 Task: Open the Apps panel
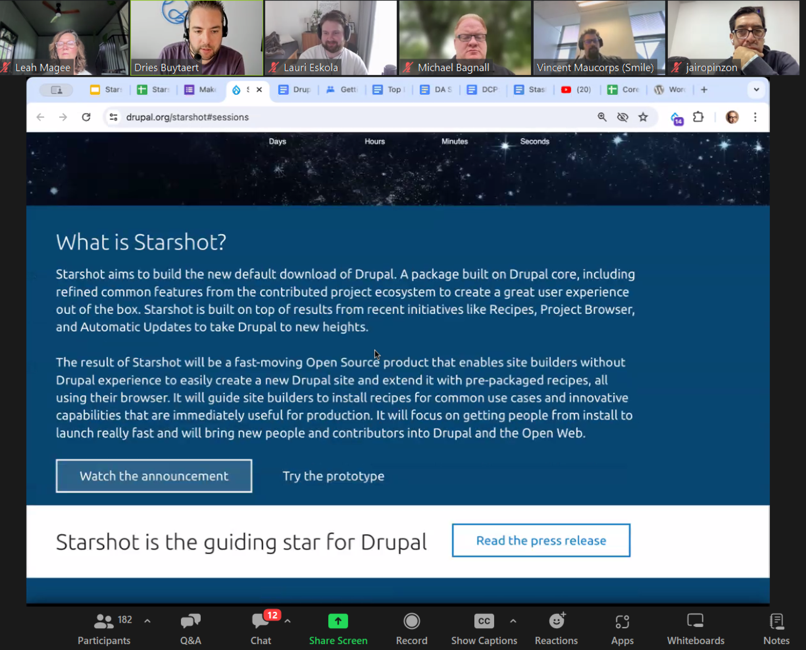click(622, 628)
